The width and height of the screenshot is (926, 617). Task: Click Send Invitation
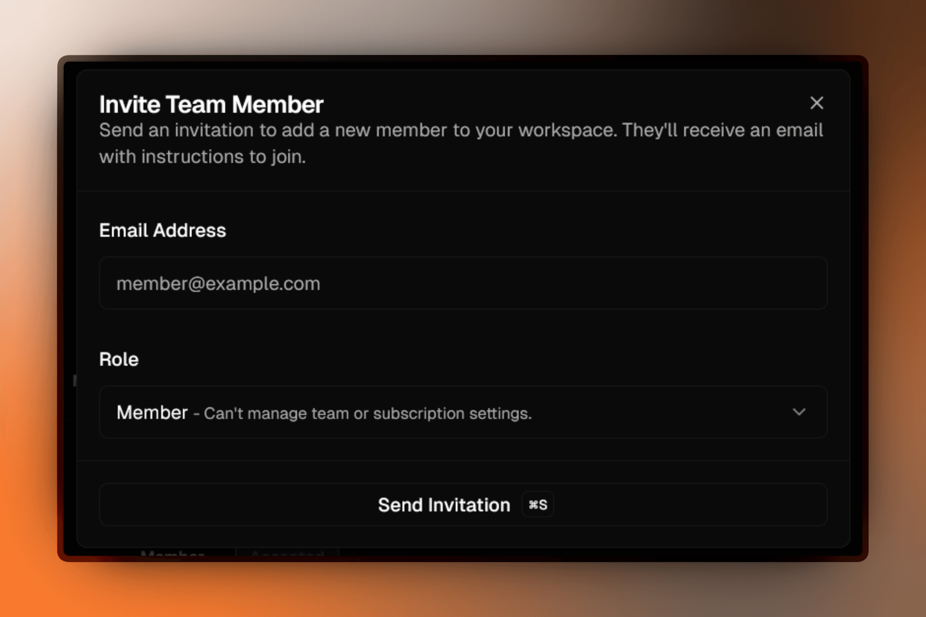click(x=444, y=504)
